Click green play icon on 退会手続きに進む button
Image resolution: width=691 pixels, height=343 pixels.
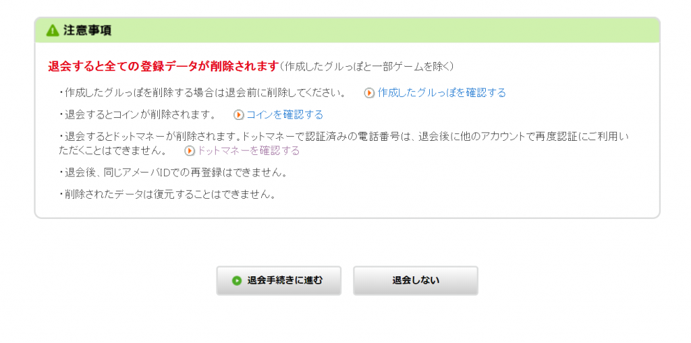(237, 280)
